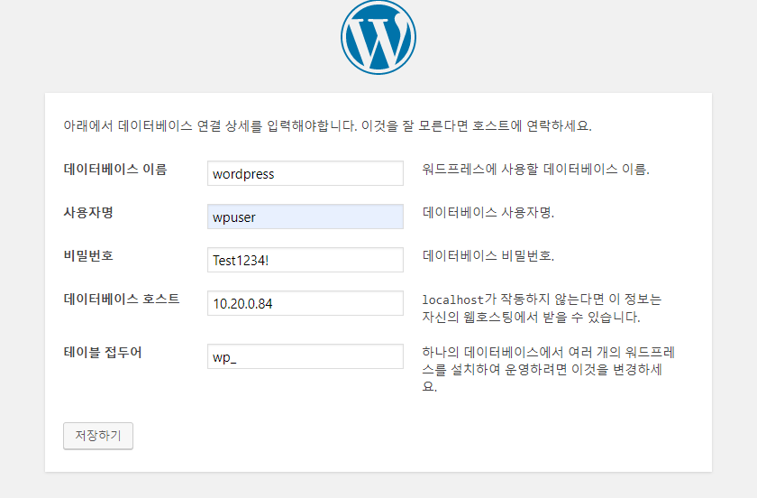The width and height of the screenshot is (757, 498).
Task: Click the 비밀번호 label
Action: point(88,255)
